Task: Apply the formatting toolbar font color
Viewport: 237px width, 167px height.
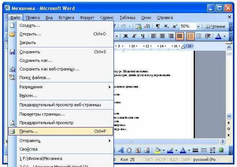Action: (218, 36)
